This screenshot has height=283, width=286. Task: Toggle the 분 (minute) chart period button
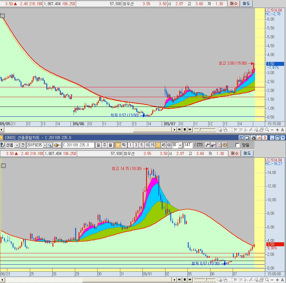118,145
